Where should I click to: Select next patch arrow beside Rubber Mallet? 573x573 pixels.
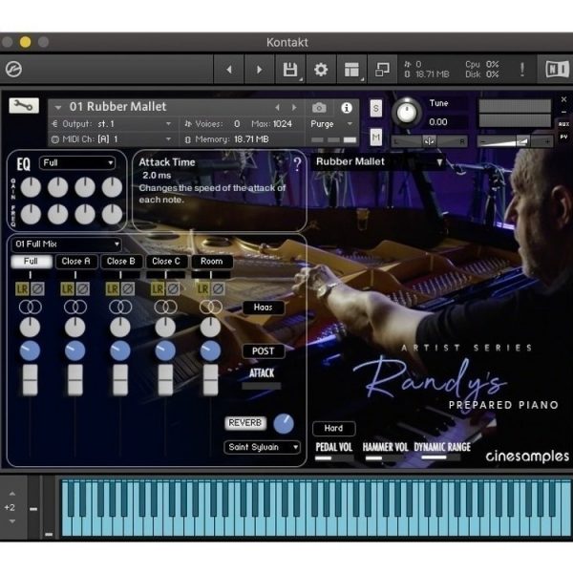pos(294,107)
